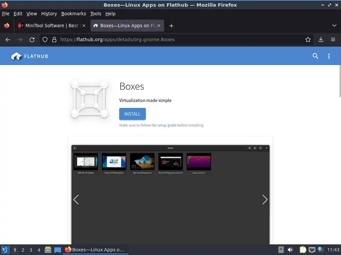Image resolution: width=341 pixels, height=255 pixels.
Task: Switch to the MiniTool Software tab
Action: click(52, 26)
